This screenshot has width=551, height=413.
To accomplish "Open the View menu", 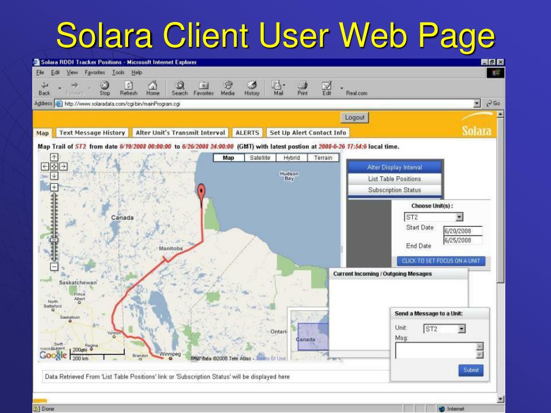I will point(72,73).
